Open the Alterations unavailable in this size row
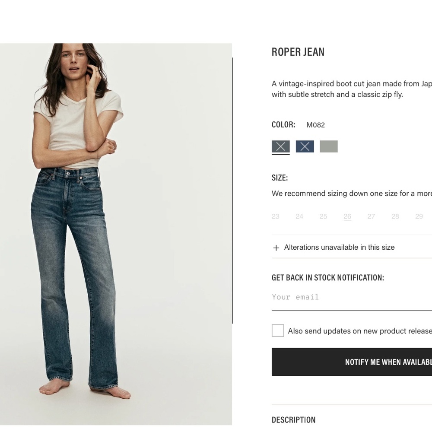 click(x=352, y=248)
